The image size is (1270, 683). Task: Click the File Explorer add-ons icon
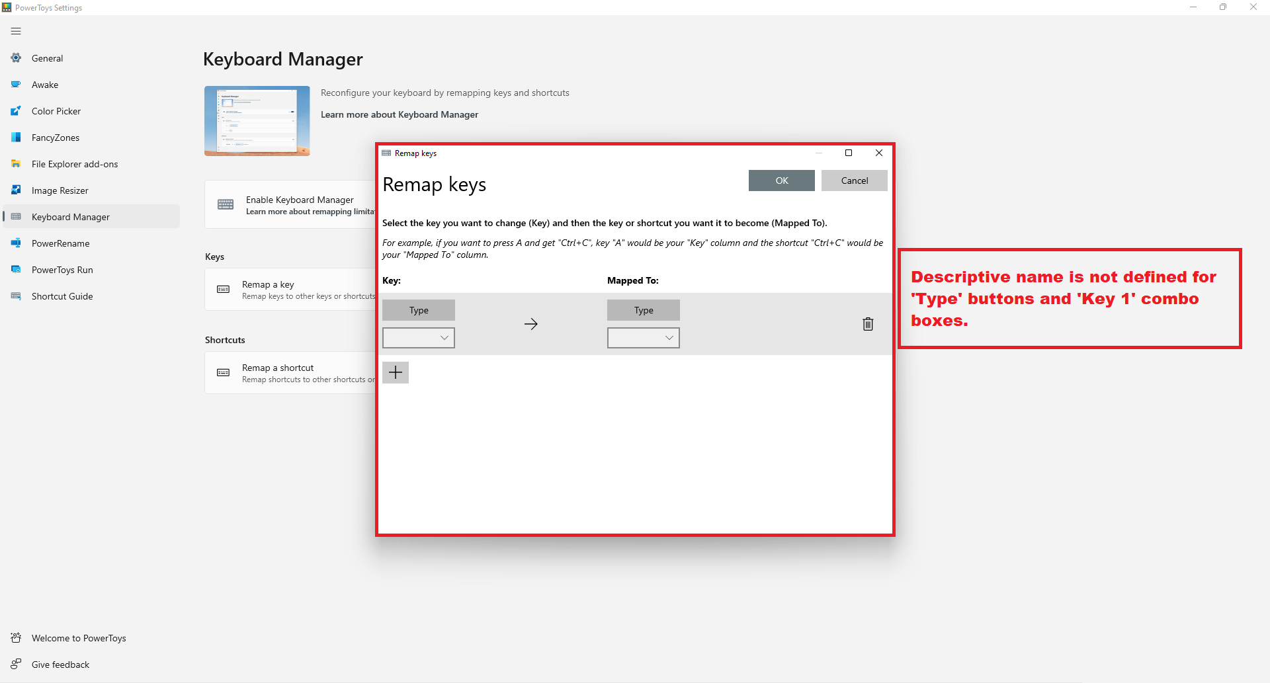point(15,163)
